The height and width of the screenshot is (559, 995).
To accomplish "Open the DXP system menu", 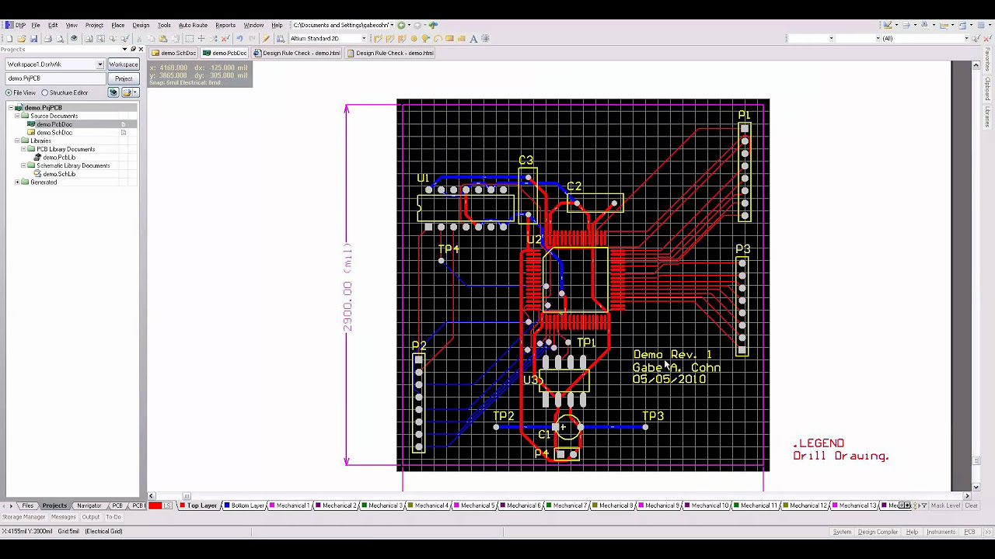I will (x=16, y=25).
